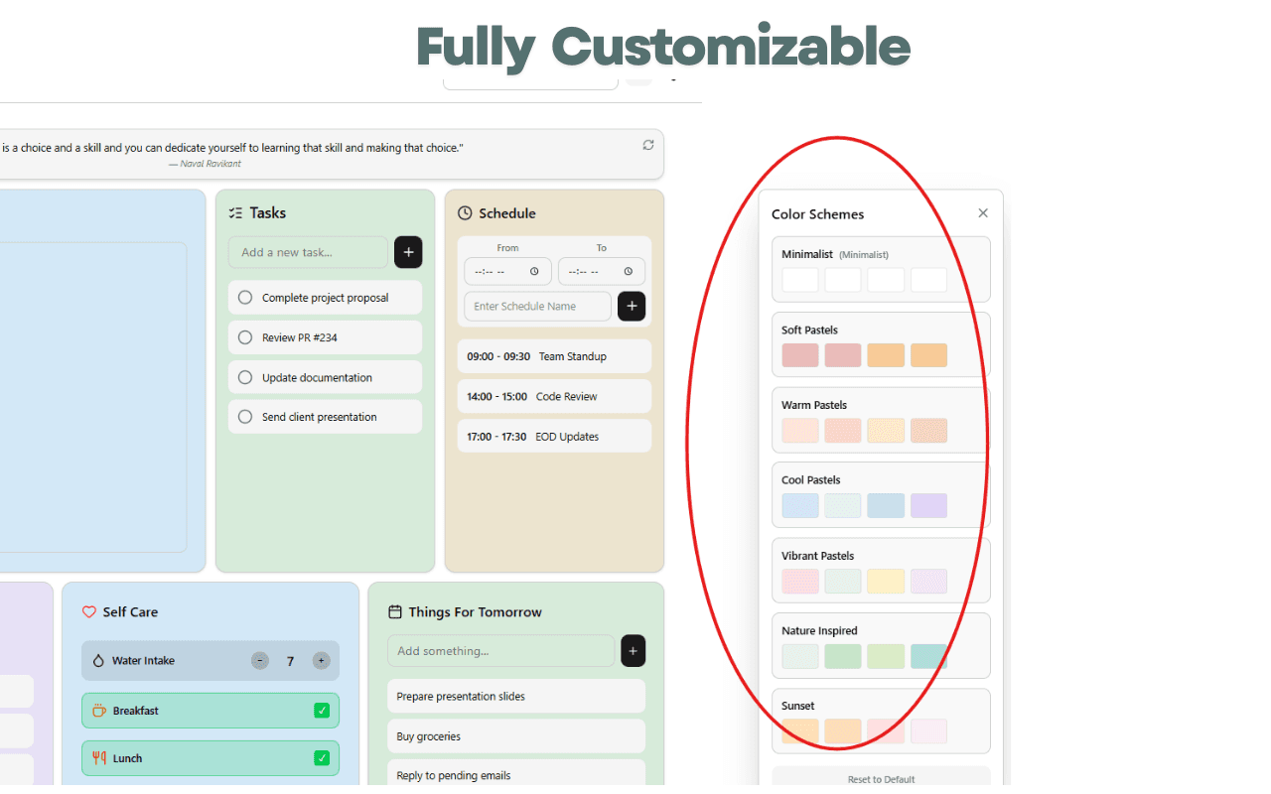Focus the Enter Schedule Name field
1271x794 pixels.
[x=537, y=306]
